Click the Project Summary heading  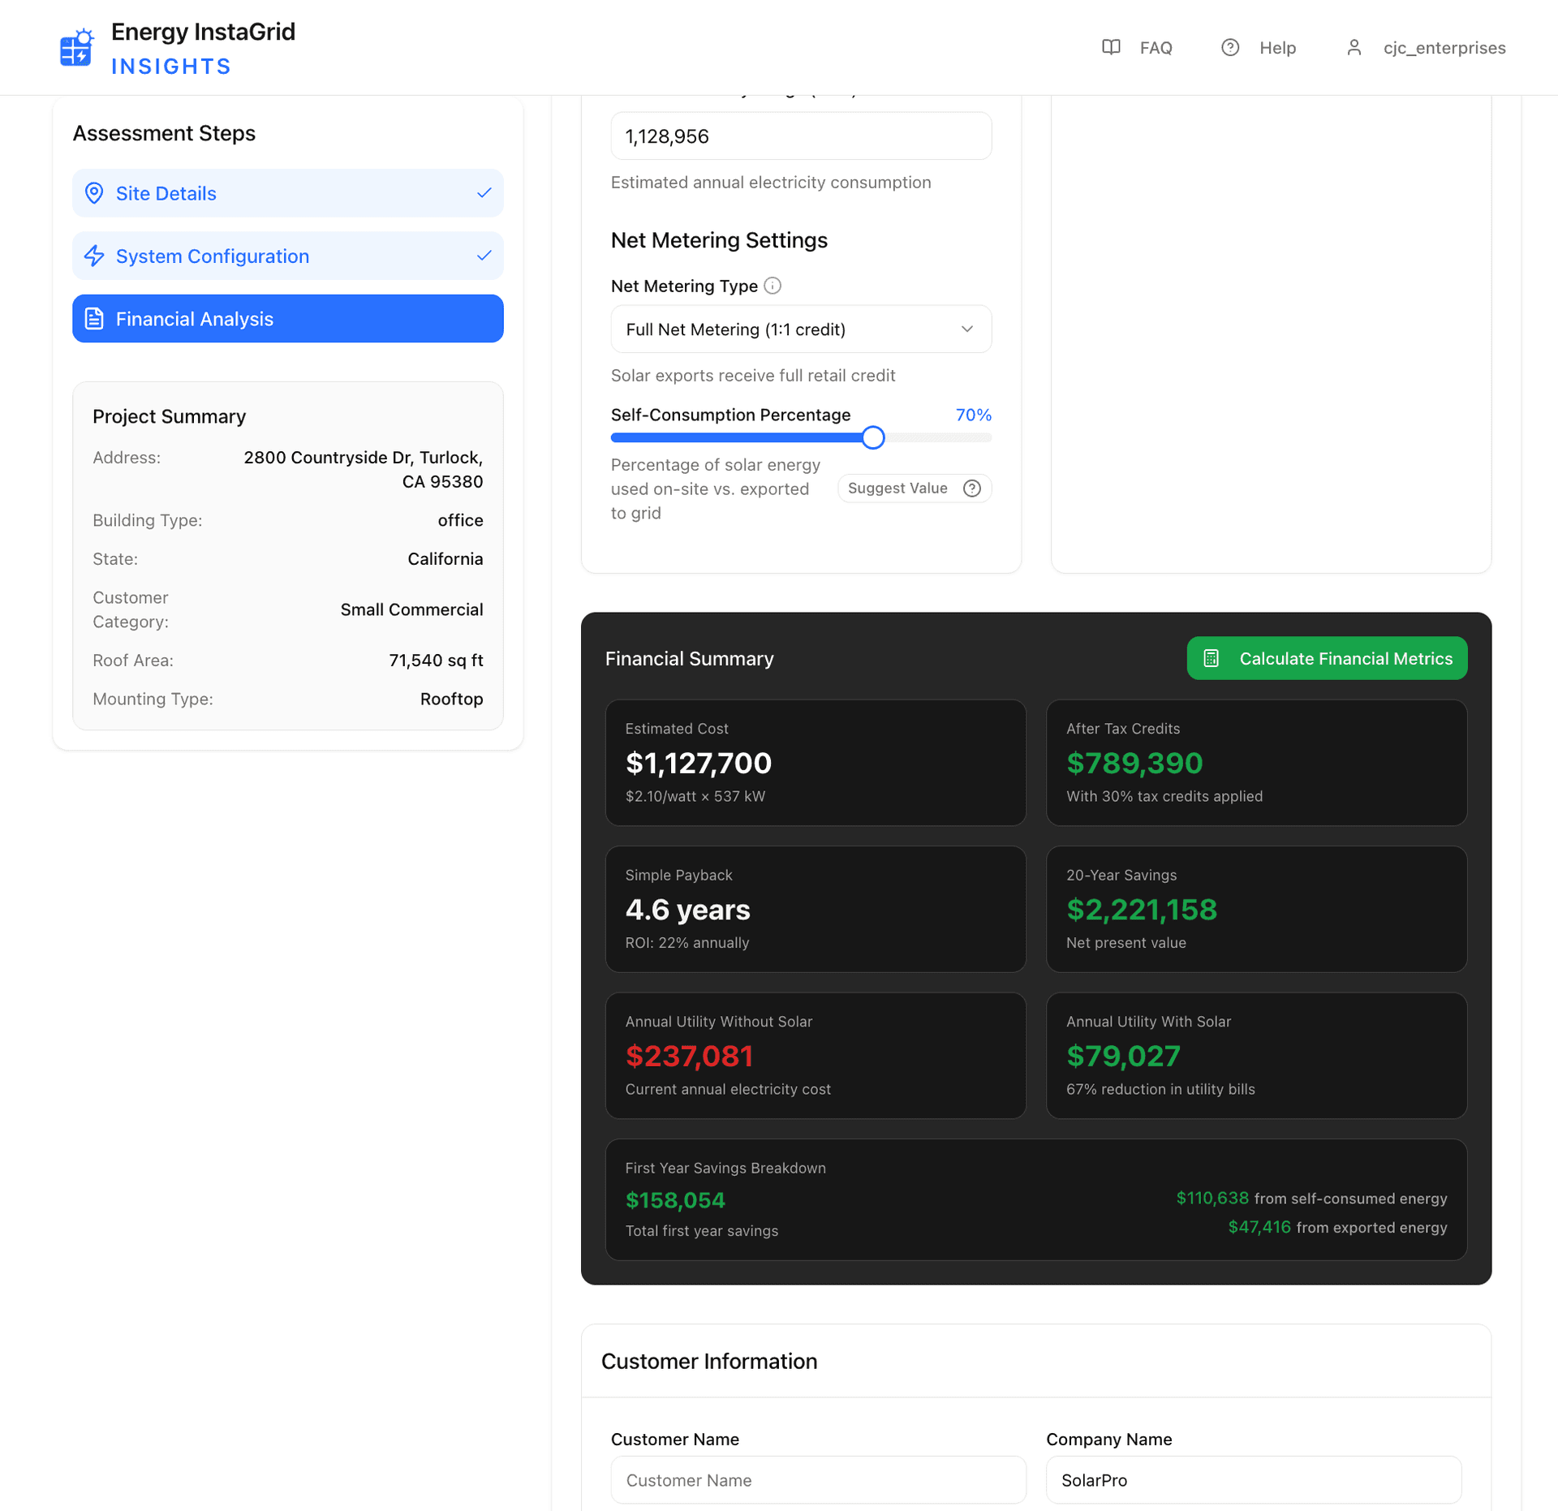pos(169,416)
